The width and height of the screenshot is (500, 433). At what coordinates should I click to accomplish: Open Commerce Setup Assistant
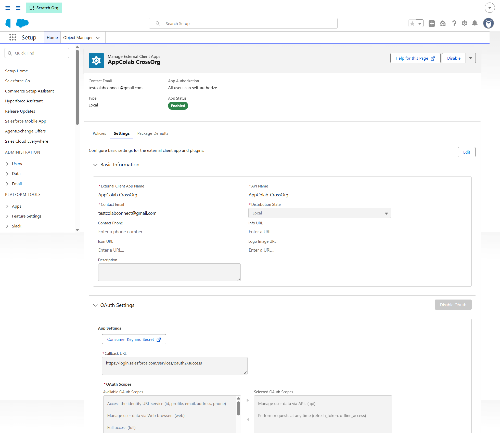[x=30, y=91]
